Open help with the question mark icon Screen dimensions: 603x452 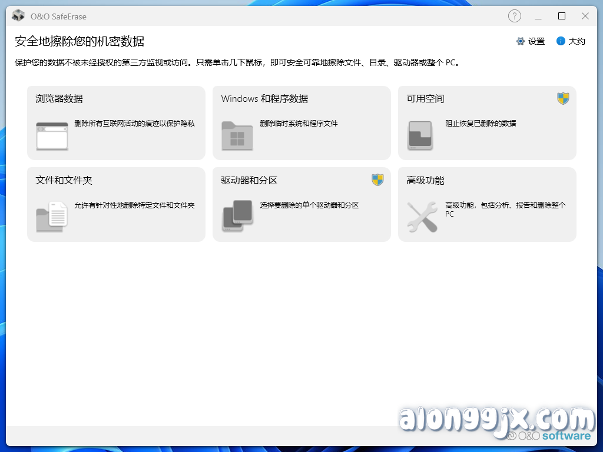pos(515,16)
